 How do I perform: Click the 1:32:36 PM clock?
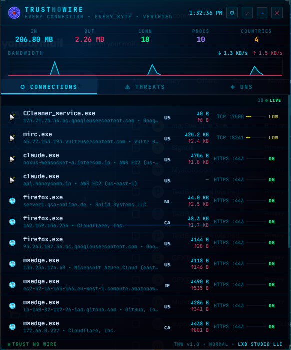[x=206, y=13]
